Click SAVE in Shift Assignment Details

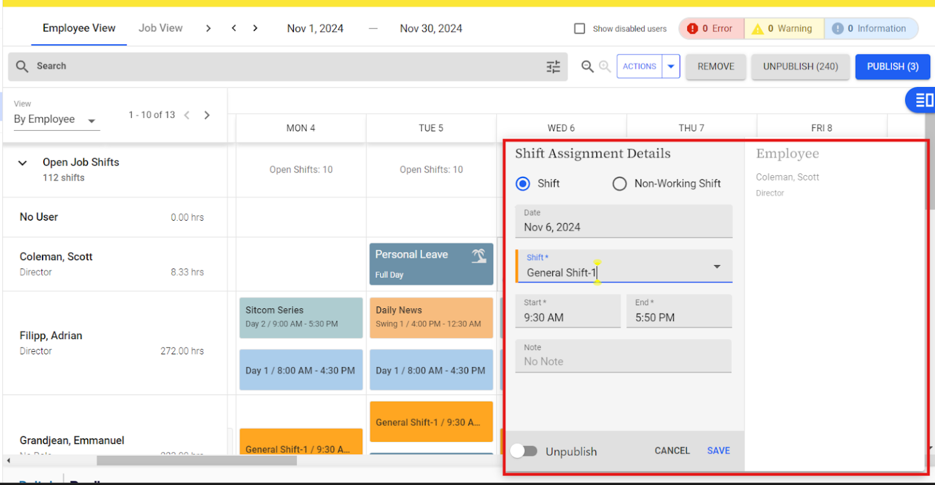coord(718,450)
